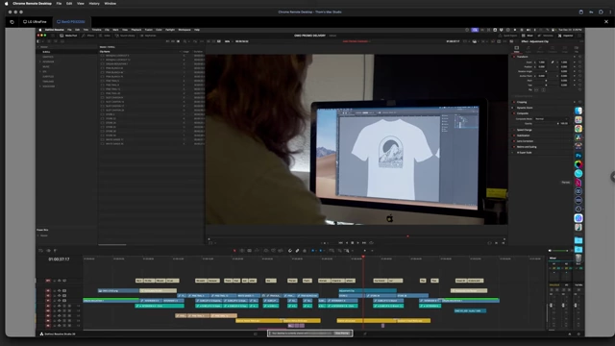Toggle the Transform section enable switch

[514, 57]
